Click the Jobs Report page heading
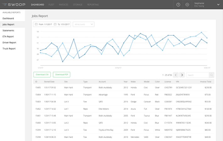Image resolution: width=223 pixels, height=141 pixels. (x=40, y=16)
